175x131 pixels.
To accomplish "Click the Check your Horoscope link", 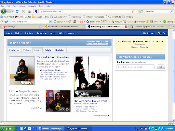I will pos(97,44).
